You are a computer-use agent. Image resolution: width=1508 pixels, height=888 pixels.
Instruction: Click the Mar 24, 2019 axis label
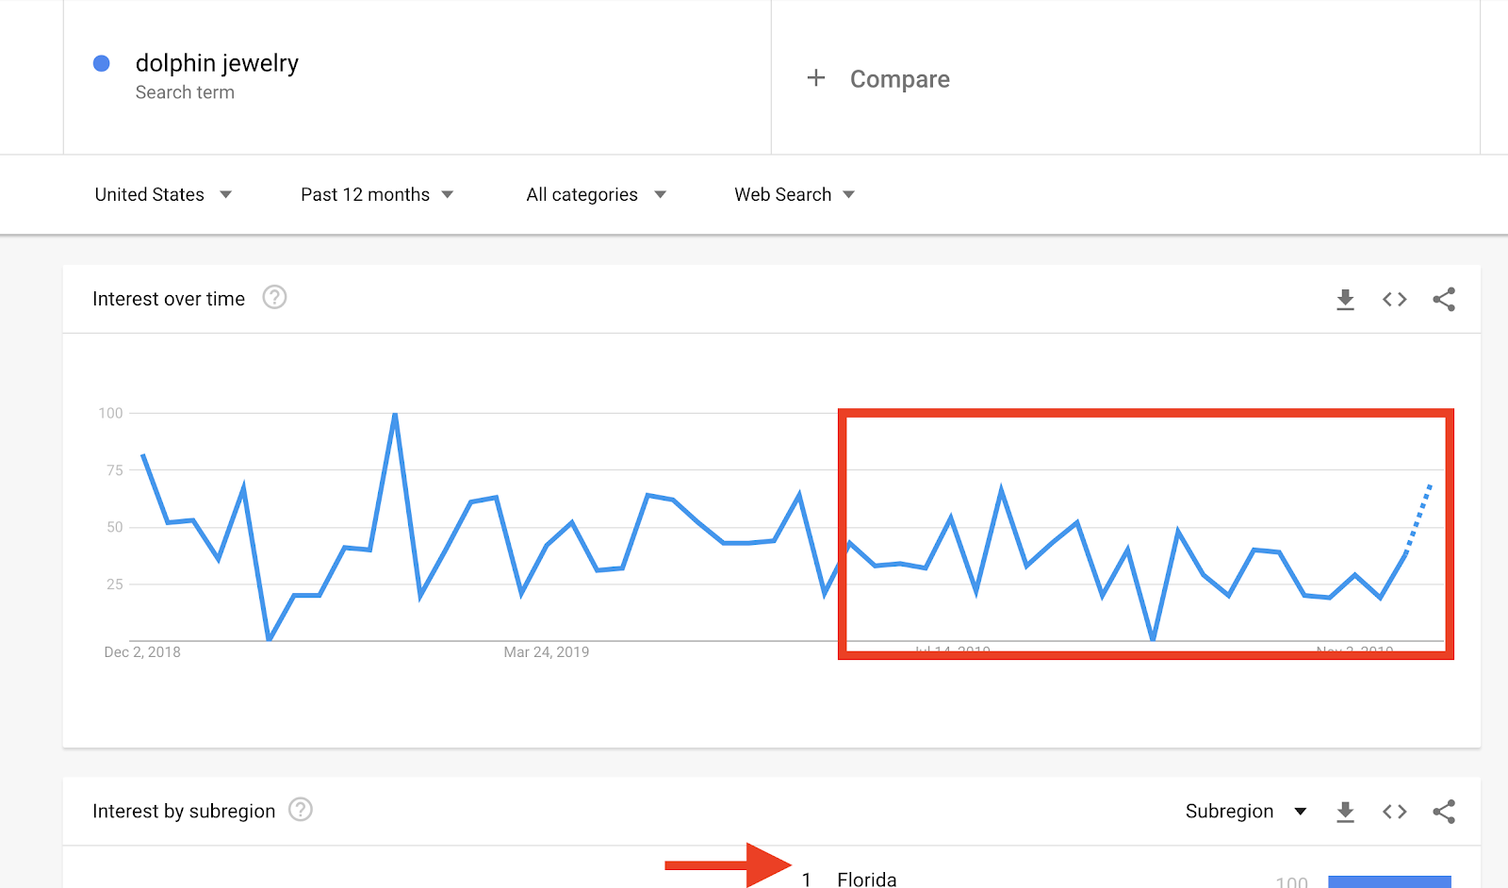(x=547, y=652)
